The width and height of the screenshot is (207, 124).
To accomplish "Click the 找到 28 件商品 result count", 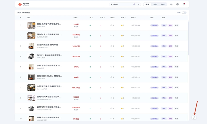I will 24,13.
